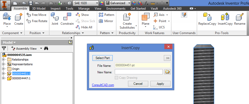
Task: Open the material browser sphere icon
Action: 69,3
